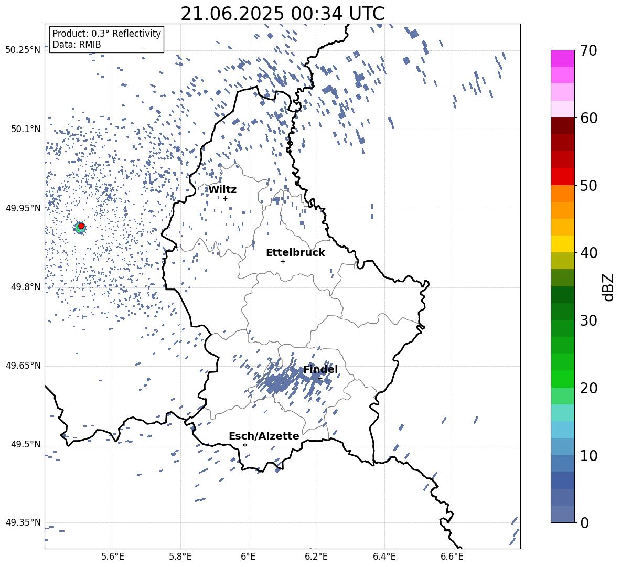Click the 49.65°N latitude label
This screenshot has height=567, width=621.
[x=23, y=366]
